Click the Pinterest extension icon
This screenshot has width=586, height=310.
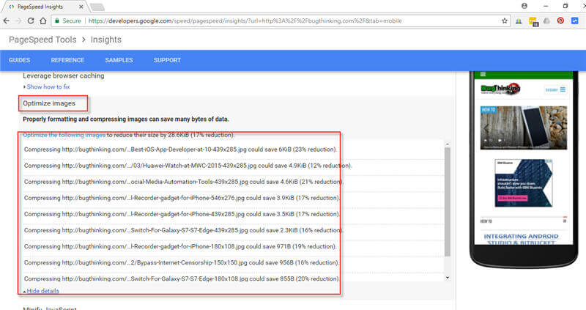[560, 21]
